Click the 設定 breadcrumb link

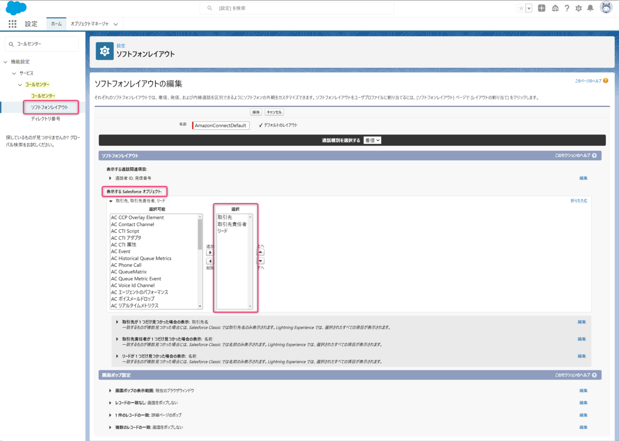pyautogui.click(x=121, y=46)
